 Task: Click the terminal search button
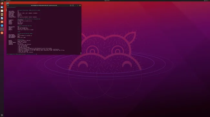click(x=70, y=5)
